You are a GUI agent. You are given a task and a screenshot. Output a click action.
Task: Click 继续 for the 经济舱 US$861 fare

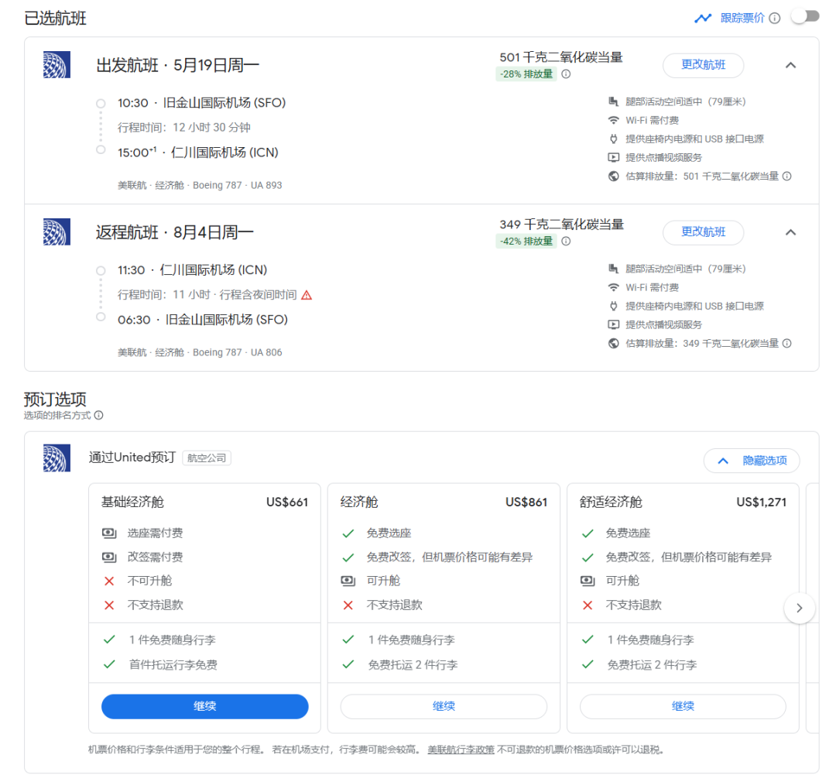coord(444,706)
